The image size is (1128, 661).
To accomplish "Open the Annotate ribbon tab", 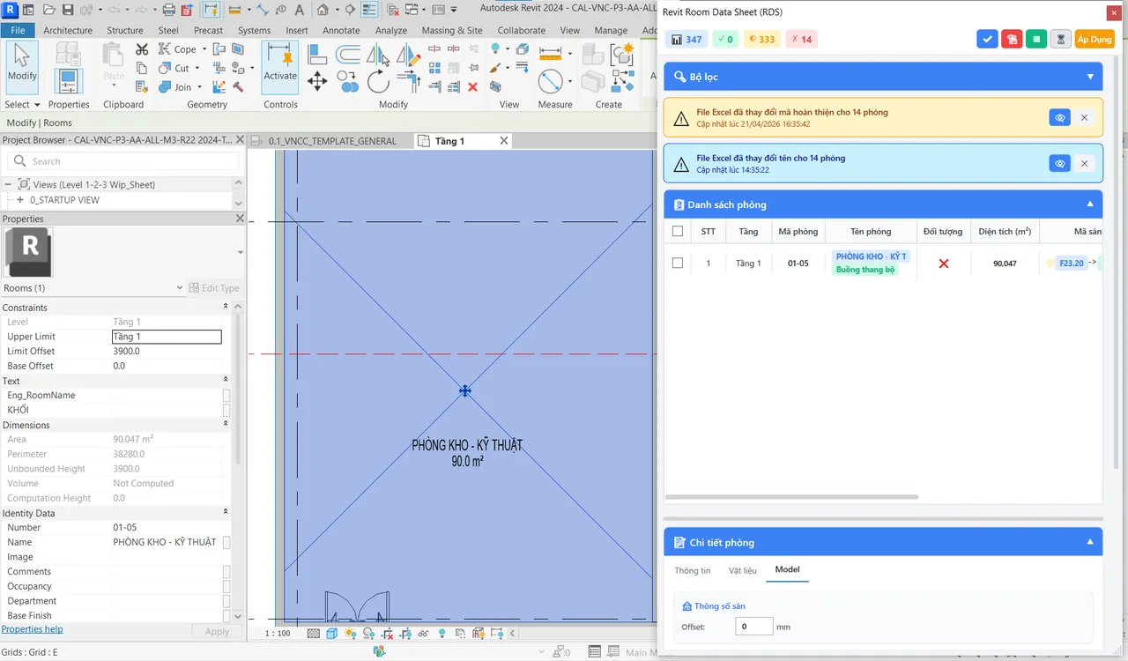I will 341,30.
